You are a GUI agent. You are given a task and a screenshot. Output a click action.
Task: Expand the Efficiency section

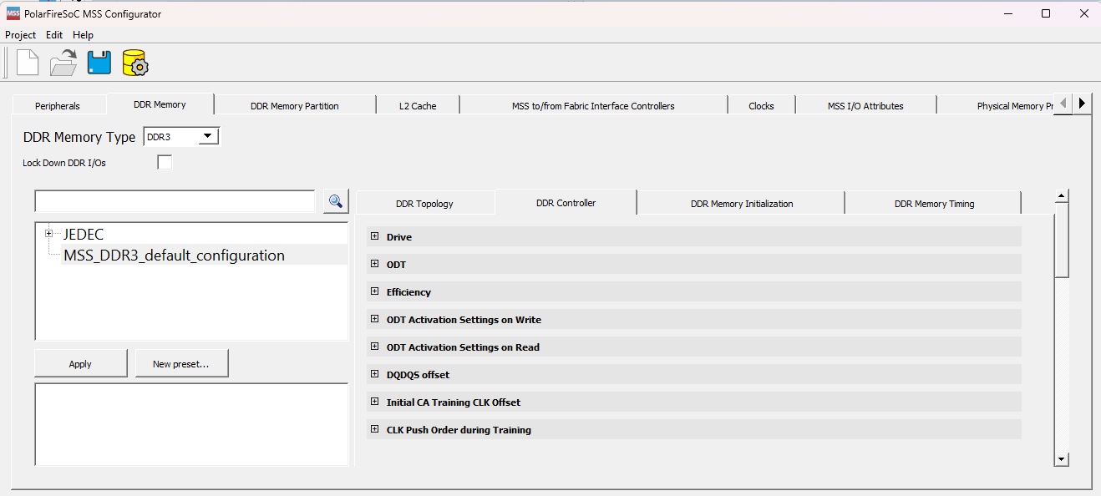374,292
